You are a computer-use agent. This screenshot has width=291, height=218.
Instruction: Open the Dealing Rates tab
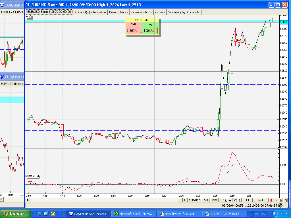point(119,12)
